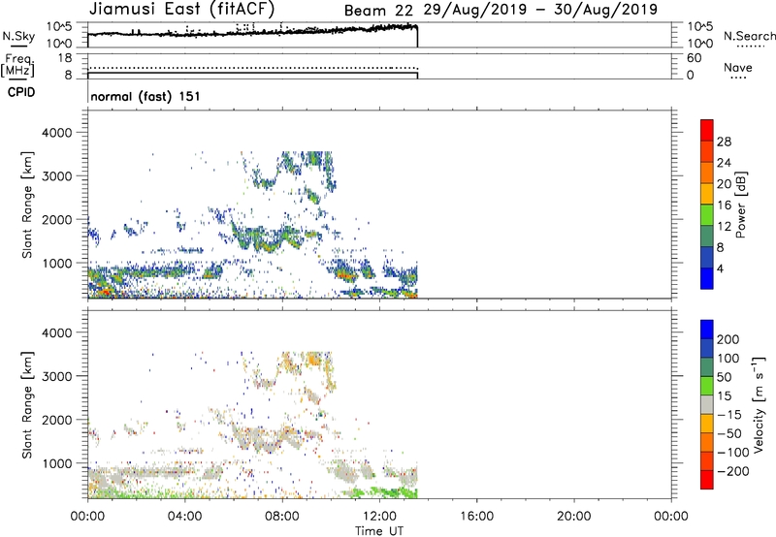Click the blue bottom segment of power color bar
This screenshot has height=537, width=776.
click(707, 278)
